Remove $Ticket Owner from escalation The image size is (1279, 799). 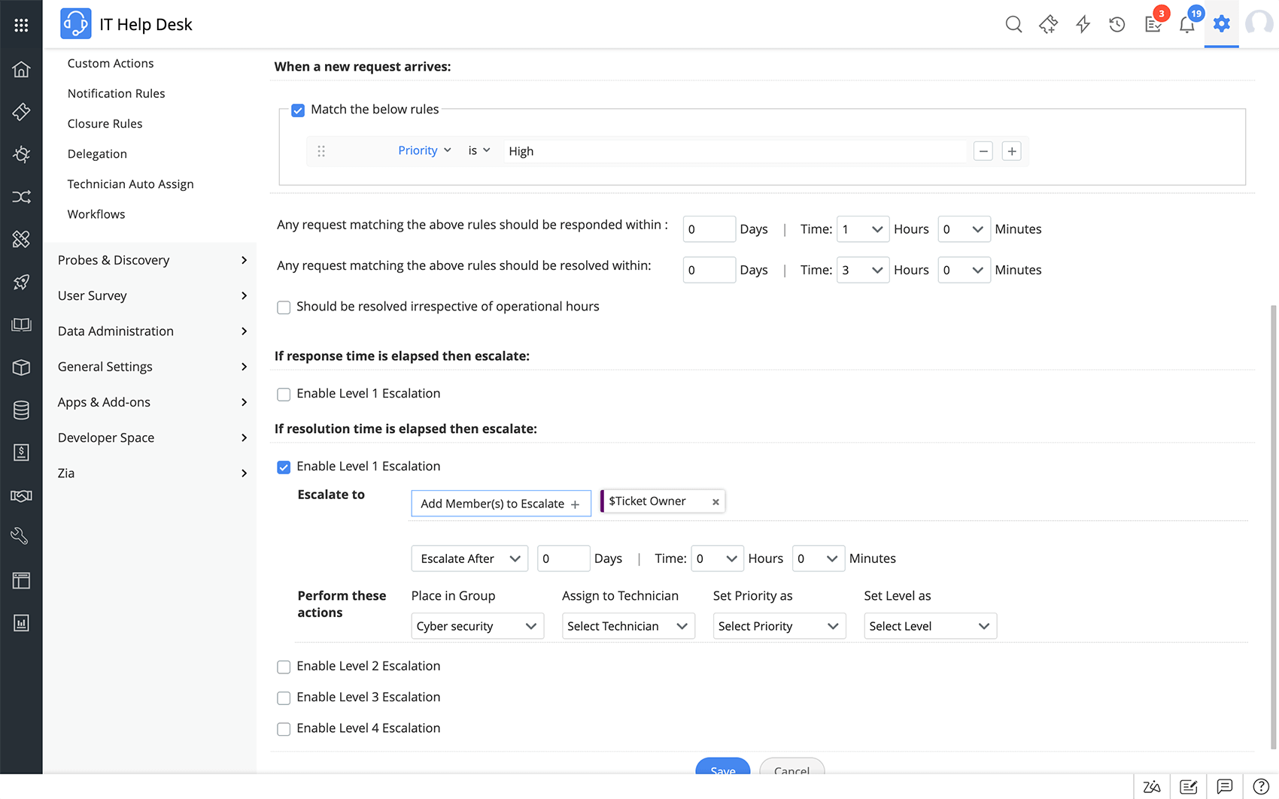pos(715,502)
